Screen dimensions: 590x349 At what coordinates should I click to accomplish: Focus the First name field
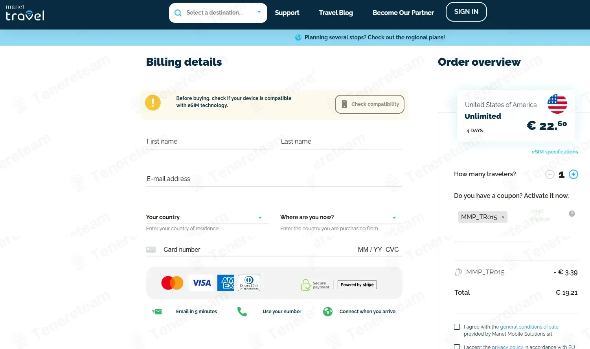[x=207, y=142]
